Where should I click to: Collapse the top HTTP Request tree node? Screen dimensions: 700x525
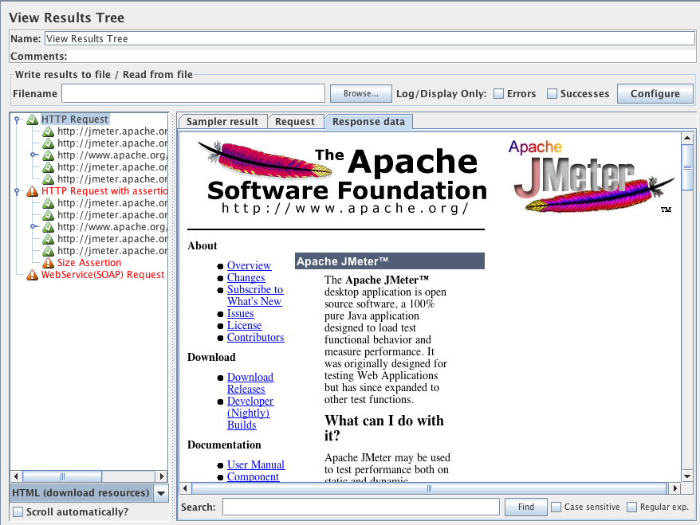click(x=17, y=119)
